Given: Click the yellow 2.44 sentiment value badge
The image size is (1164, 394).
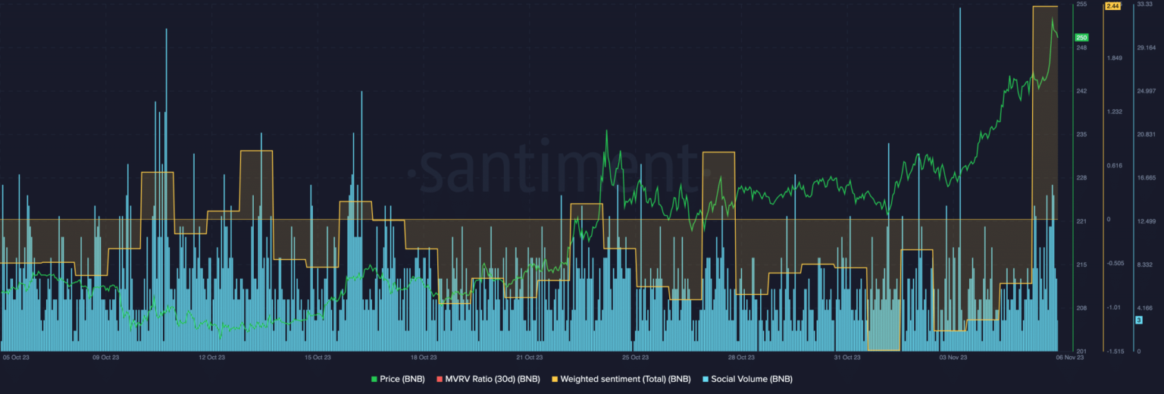Looking at the screenshot, I should (1112, 6).
